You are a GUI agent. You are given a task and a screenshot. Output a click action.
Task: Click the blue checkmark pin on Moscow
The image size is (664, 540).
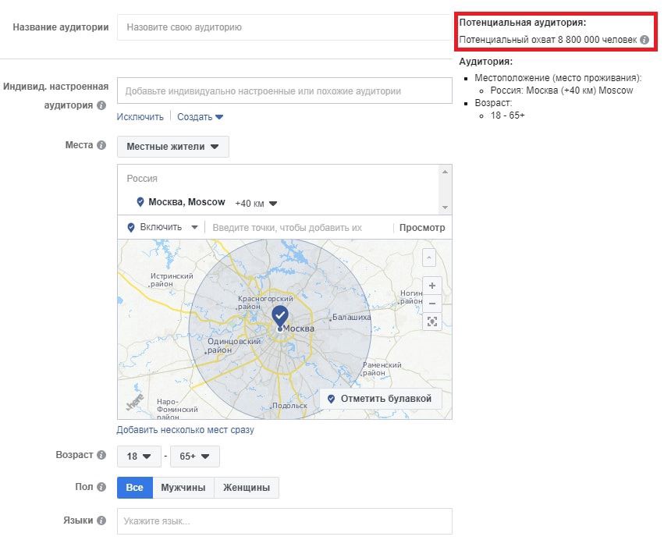280,315
